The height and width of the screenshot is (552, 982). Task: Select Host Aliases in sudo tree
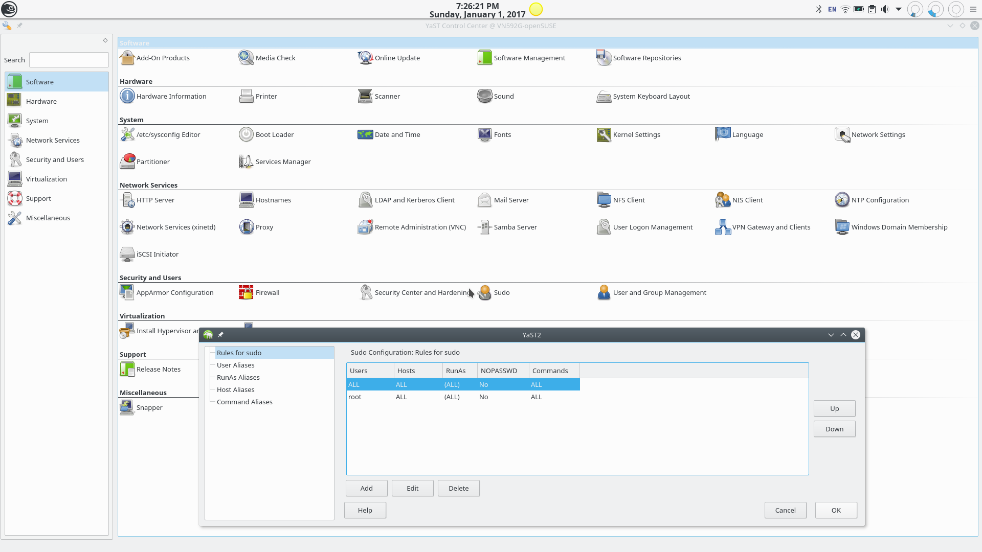235,389
